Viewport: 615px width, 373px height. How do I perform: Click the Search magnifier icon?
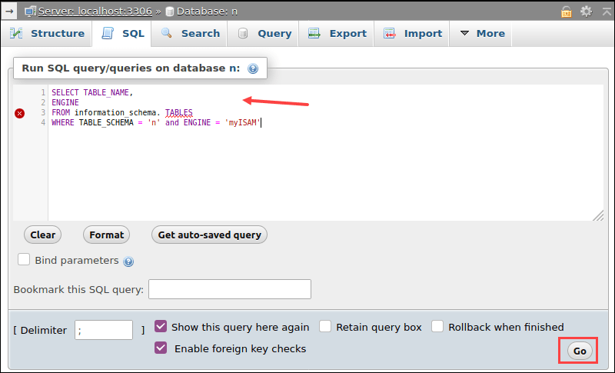click(167, 33)
